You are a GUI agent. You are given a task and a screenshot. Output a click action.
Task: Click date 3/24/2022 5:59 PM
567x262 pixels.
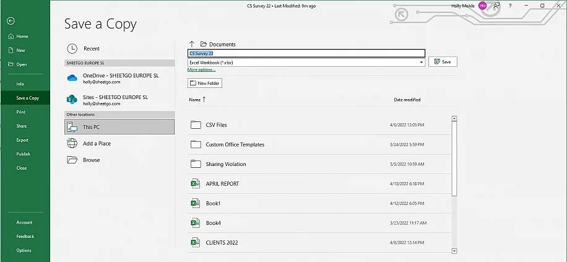point(407,144)
